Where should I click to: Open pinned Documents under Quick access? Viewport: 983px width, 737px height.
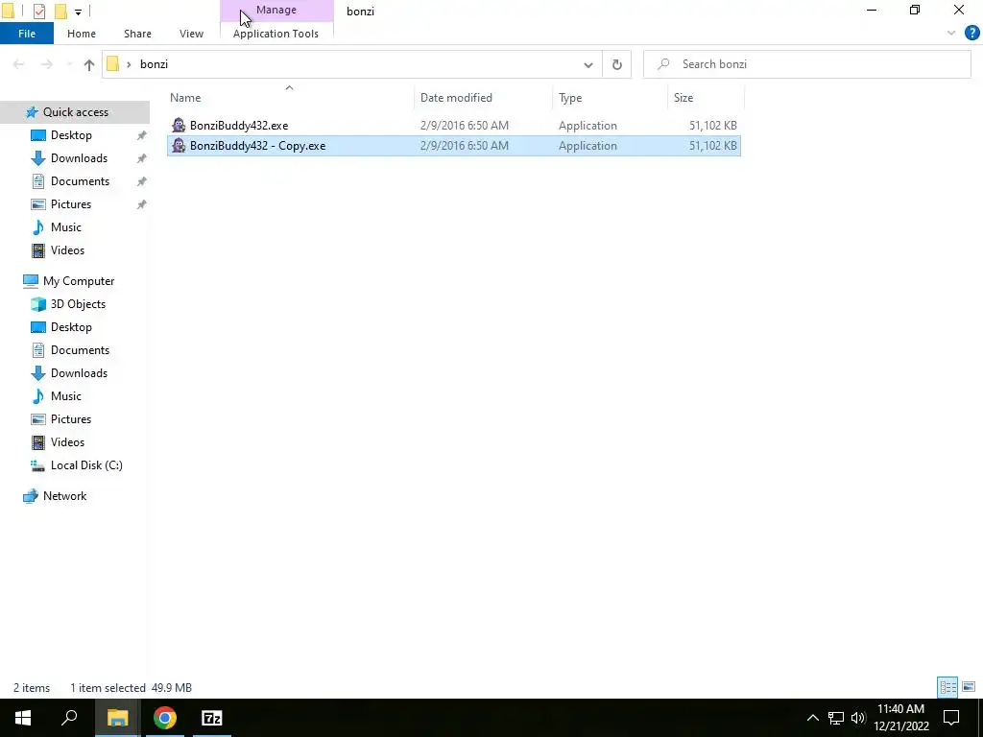pos(80,181)
